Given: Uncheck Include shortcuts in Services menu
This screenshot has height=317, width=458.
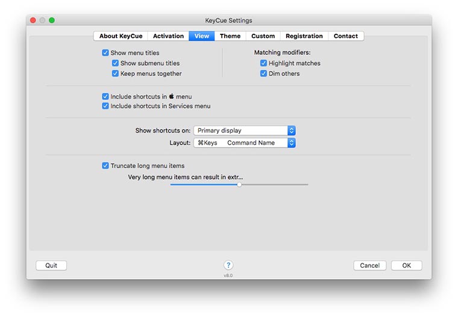Looking at the screenshot, I should point(105,106).
